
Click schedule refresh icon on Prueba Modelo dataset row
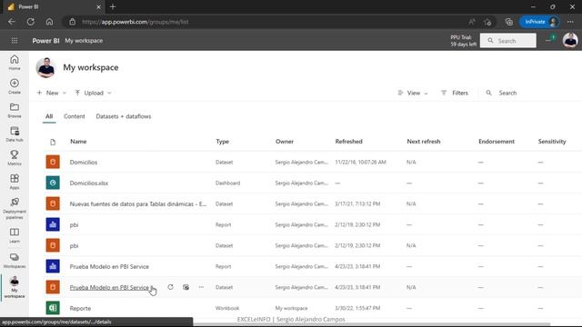pyautogui.click(x=186, y=287)
